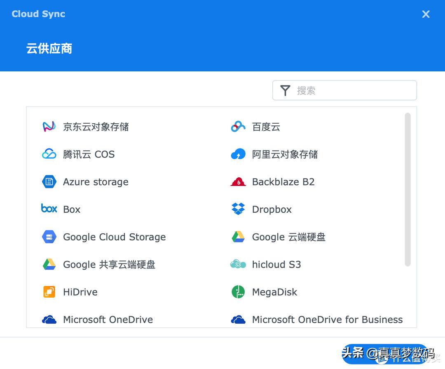Select the MegaDisk icon

tap(238, 292)
